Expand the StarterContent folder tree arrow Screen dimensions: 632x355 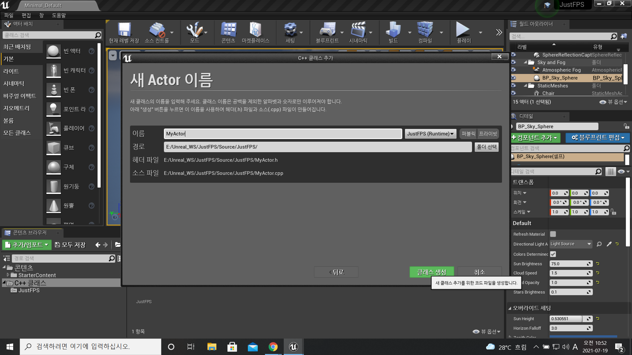8,275
